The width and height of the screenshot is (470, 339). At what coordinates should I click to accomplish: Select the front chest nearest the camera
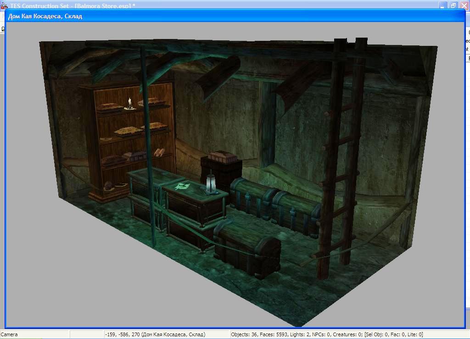coord(247,249)
